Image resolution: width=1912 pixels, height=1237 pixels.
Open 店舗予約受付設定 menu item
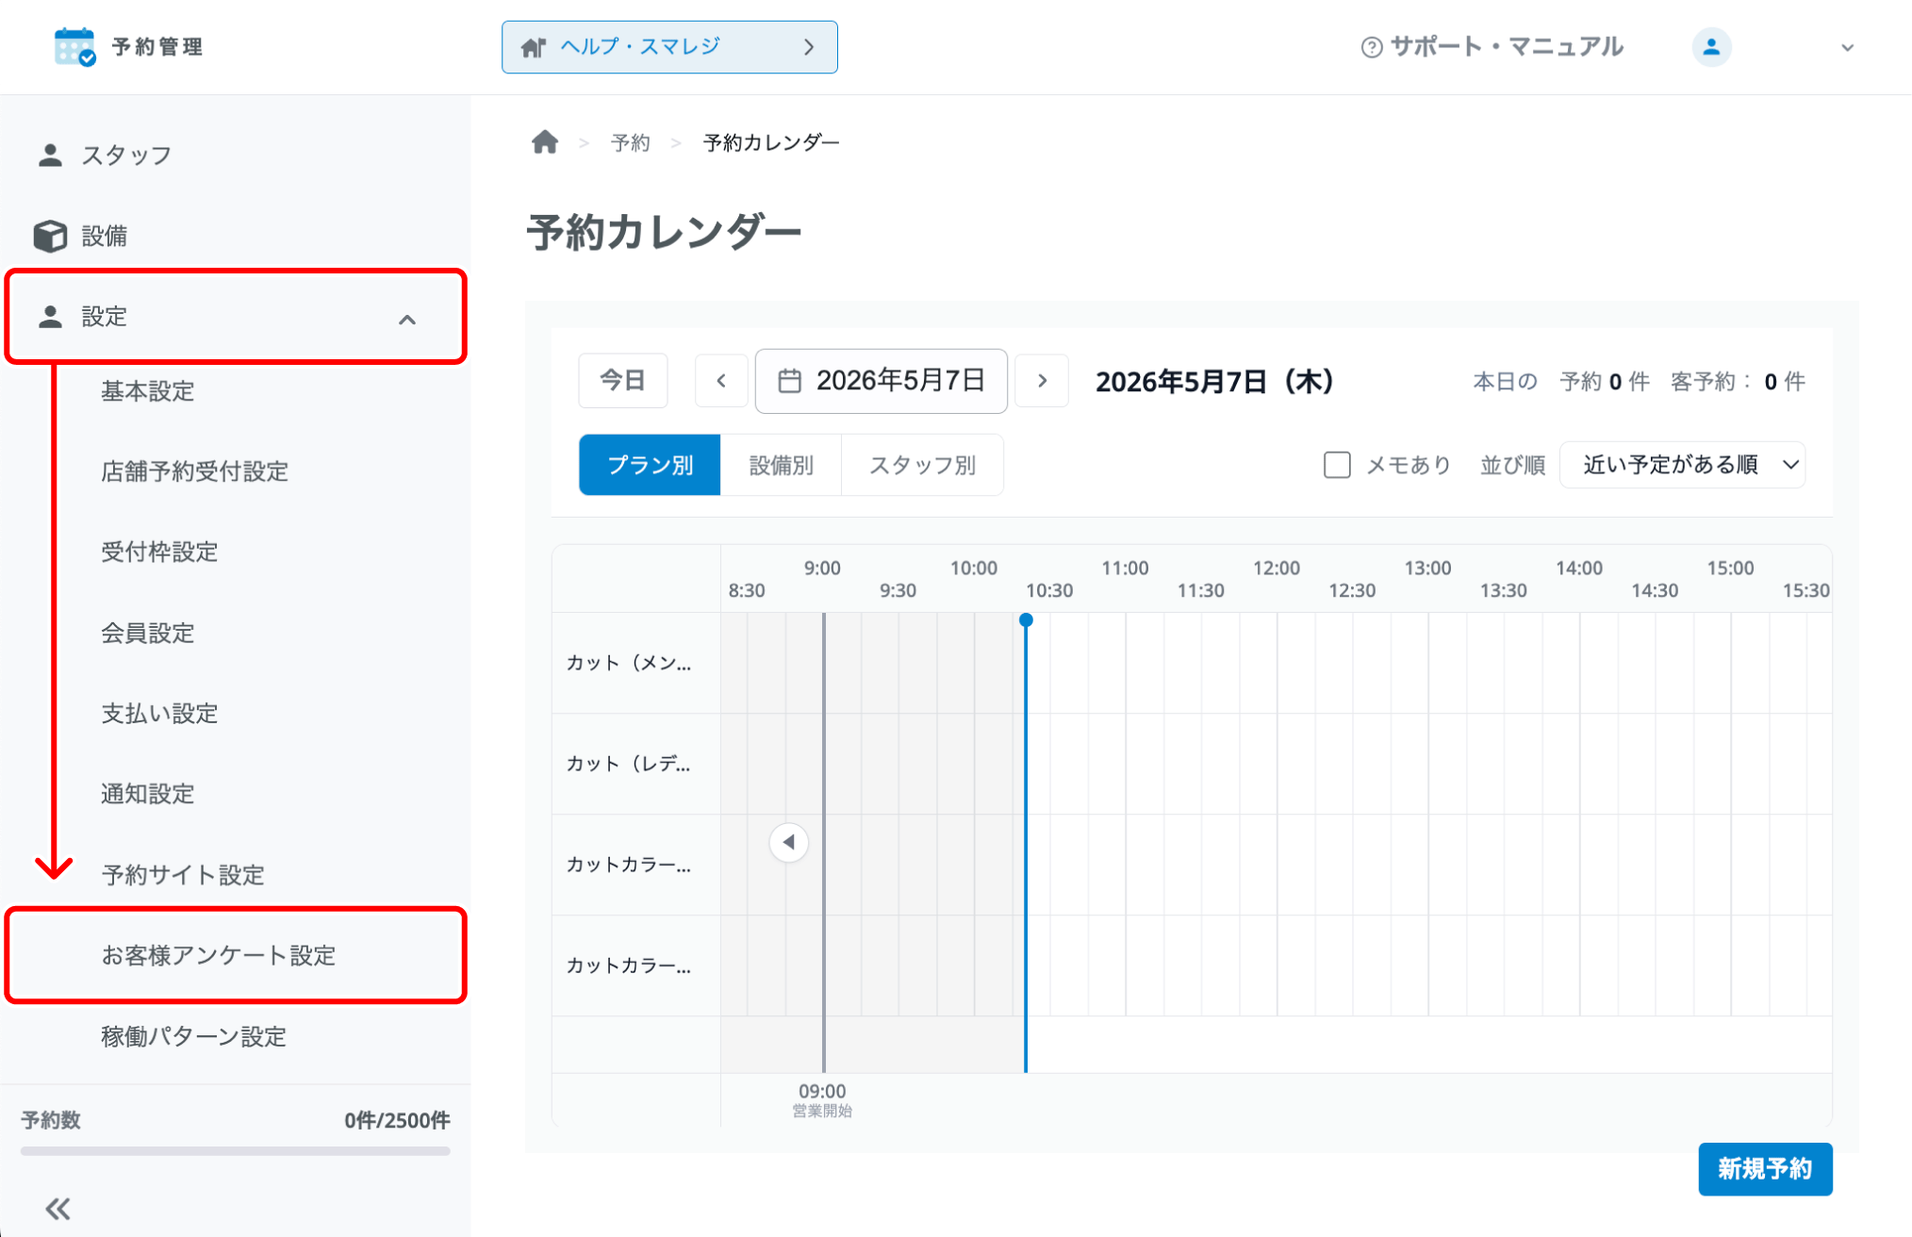click(195, 471)
